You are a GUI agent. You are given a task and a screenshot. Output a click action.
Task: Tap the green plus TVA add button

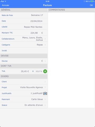click(45, 71)
